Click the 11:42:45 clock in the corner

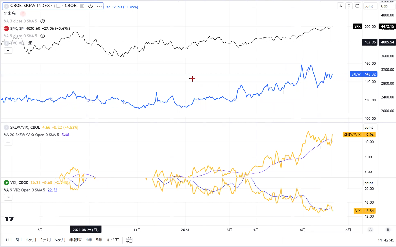tap(386, 240)
